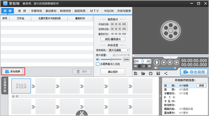Image resolution: width=209 pixels, height=116 pixels.
Task: Switch to the 字幕特效 tab
Action: tap(36, 11)
